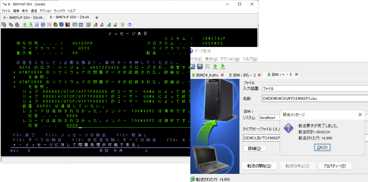Open the color grid mapping icon
368x182 pixels.
81,25
